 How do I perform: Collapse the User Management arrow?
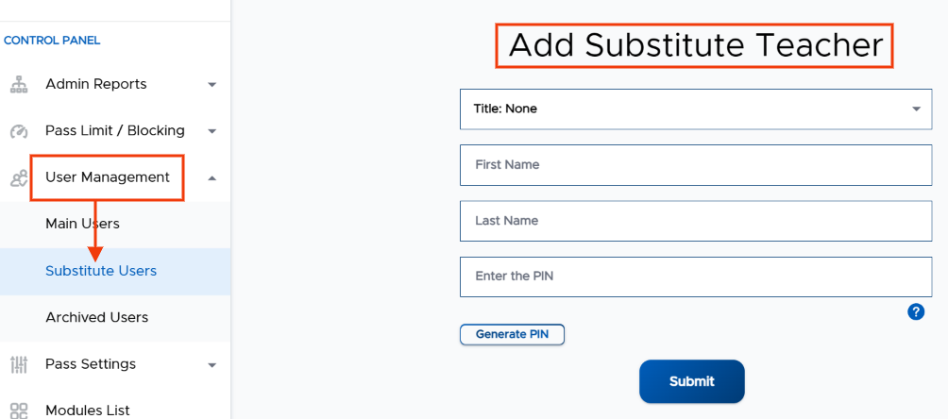(212, 177)
